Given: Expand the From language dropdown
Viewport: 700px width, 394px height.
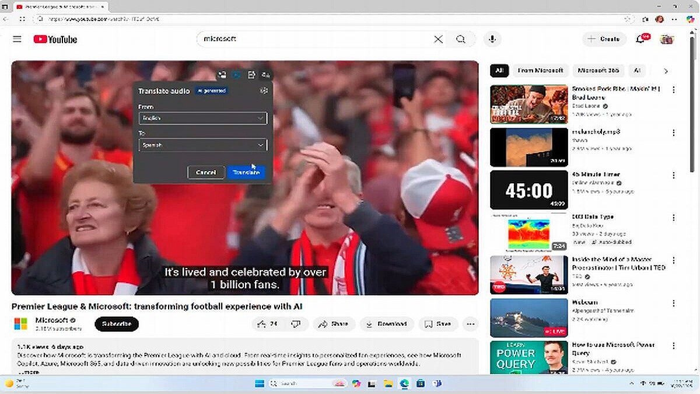Looking at the screenshot, I should (x=202, y=118).
